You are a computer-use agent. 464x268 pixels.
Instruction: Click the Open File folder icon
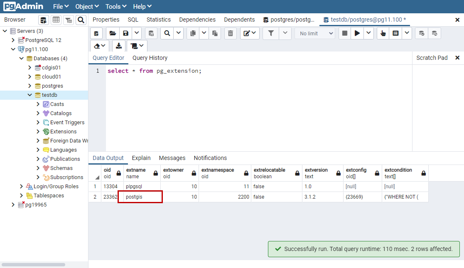point(113,33)
